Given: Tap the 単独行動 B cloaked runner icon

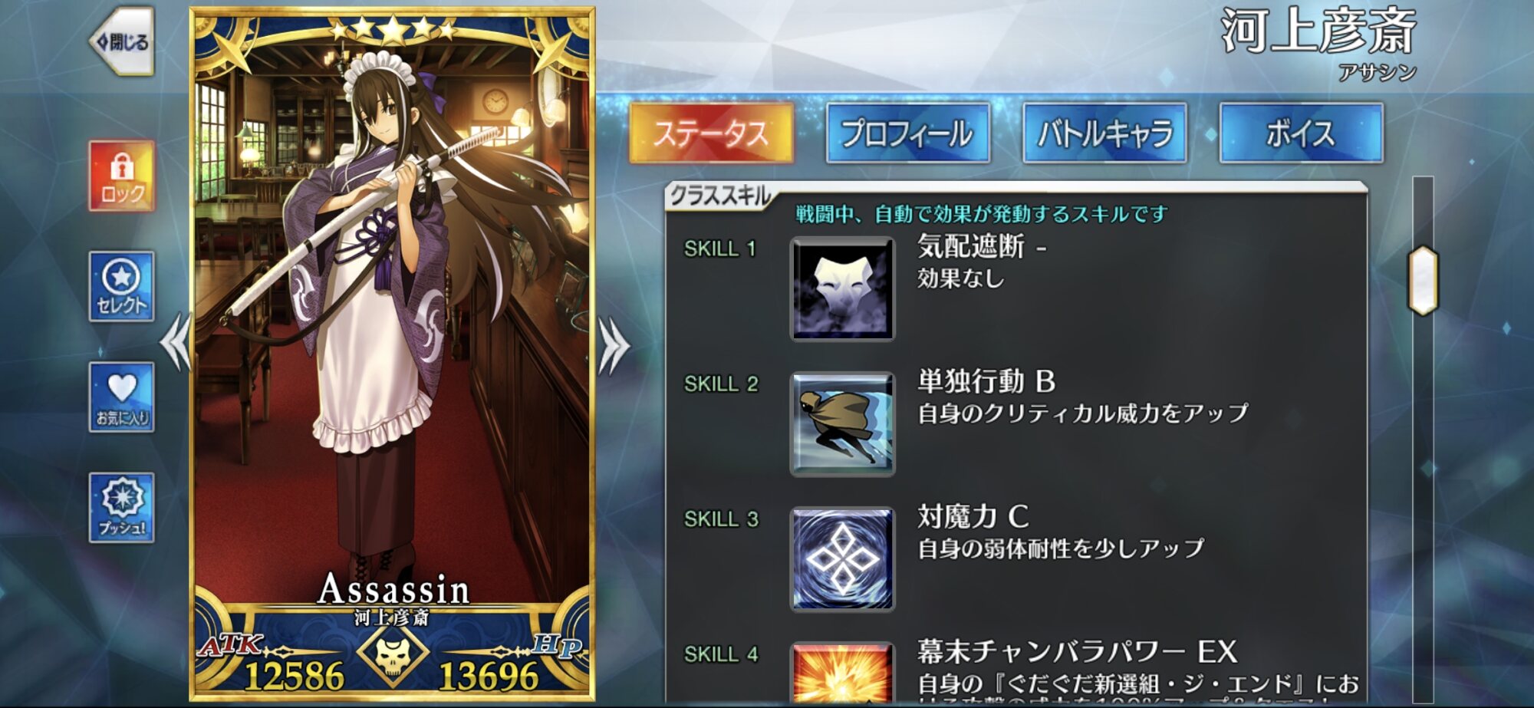Looking at the screenshot, I should pyautogui.click(x=842, y=424).
